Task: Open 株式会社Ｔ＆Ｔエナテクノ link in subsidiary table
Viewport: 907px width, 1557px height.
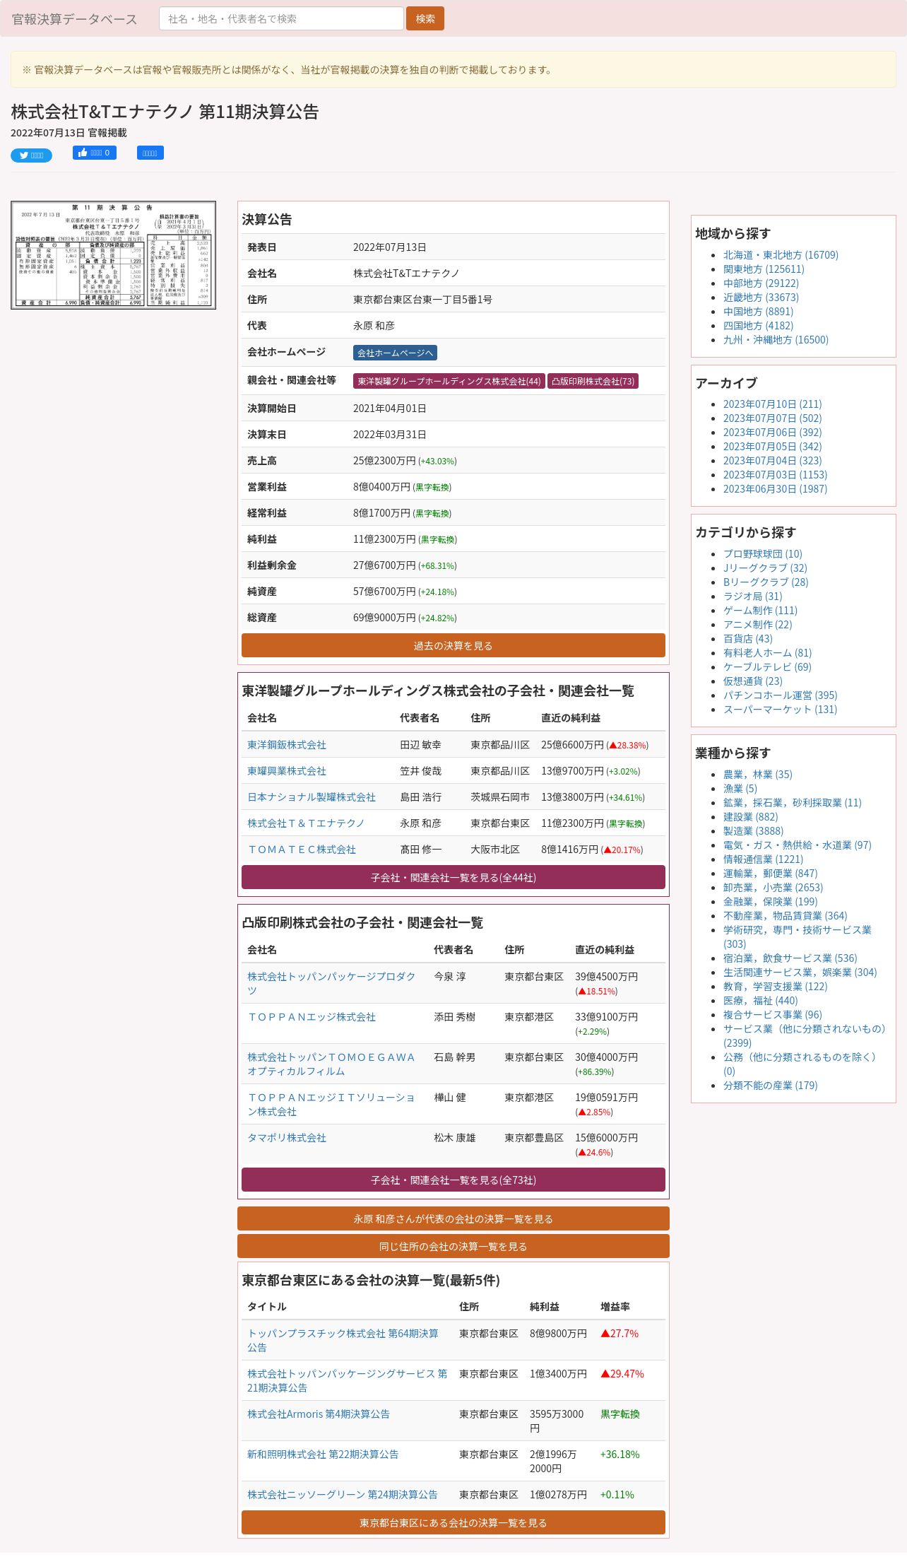Action: click(x=306, y=823)
